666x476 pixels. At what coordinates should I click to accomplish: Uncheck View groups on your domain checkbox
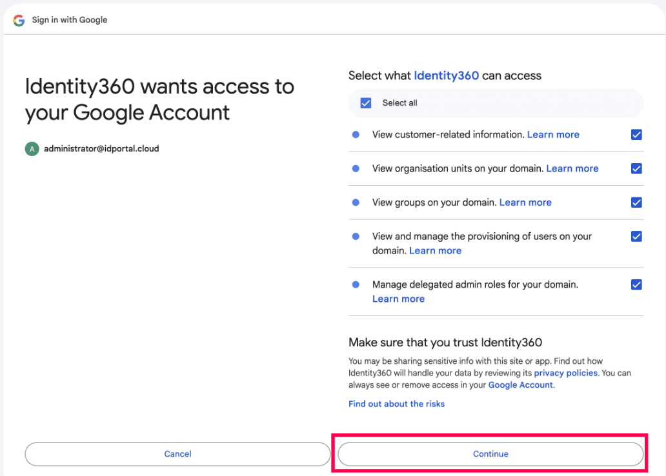point(636,203)
